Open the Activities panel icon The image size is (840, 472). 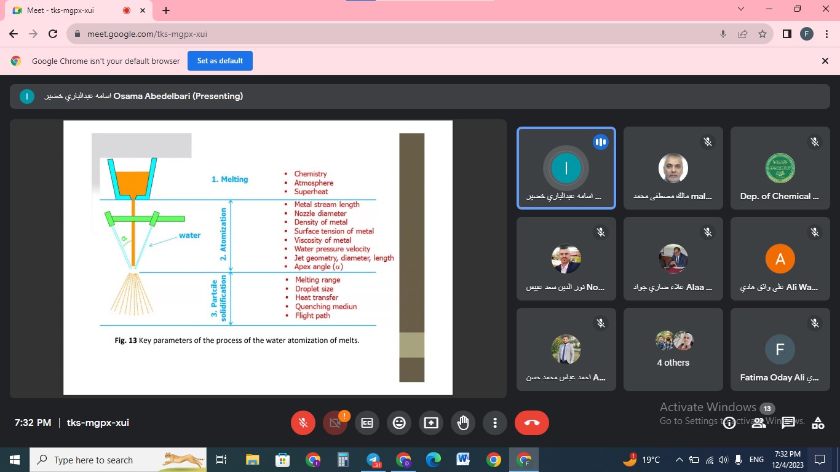coord(818,423)
